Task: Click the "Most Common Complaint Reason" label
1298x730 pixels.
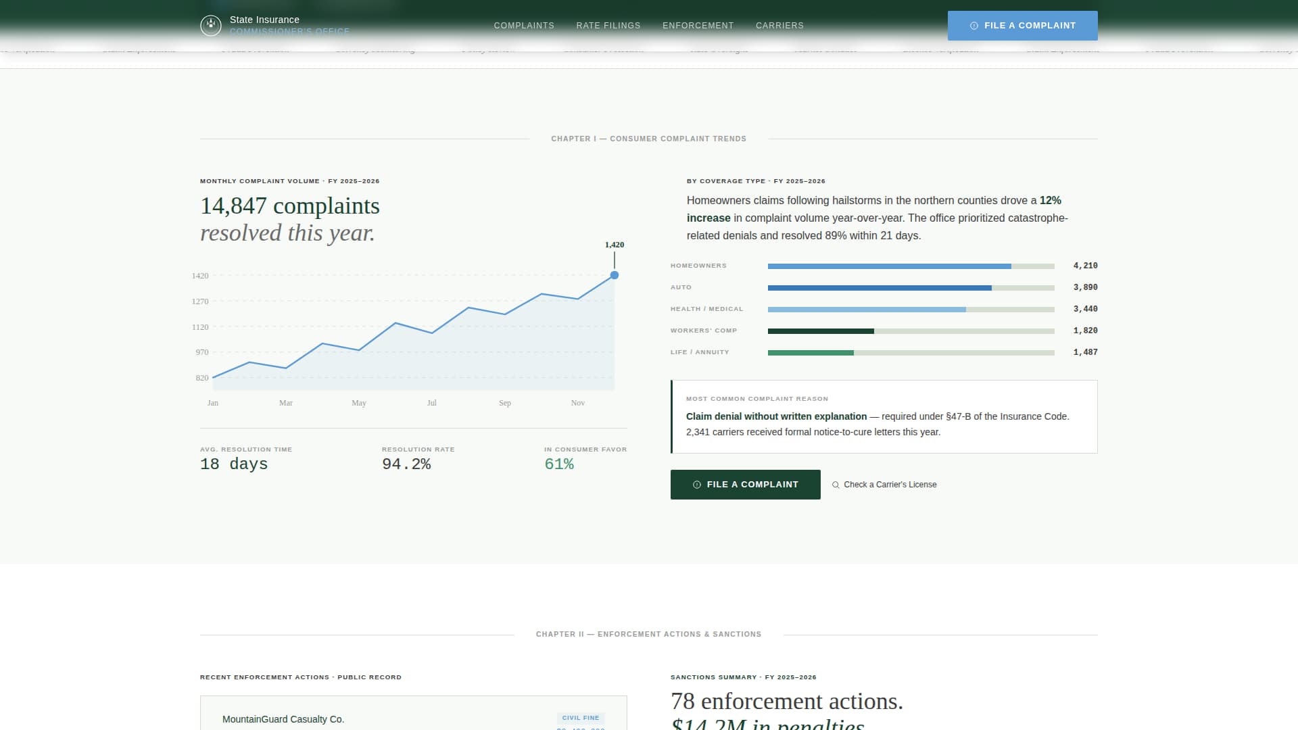Action: [757, 399]
